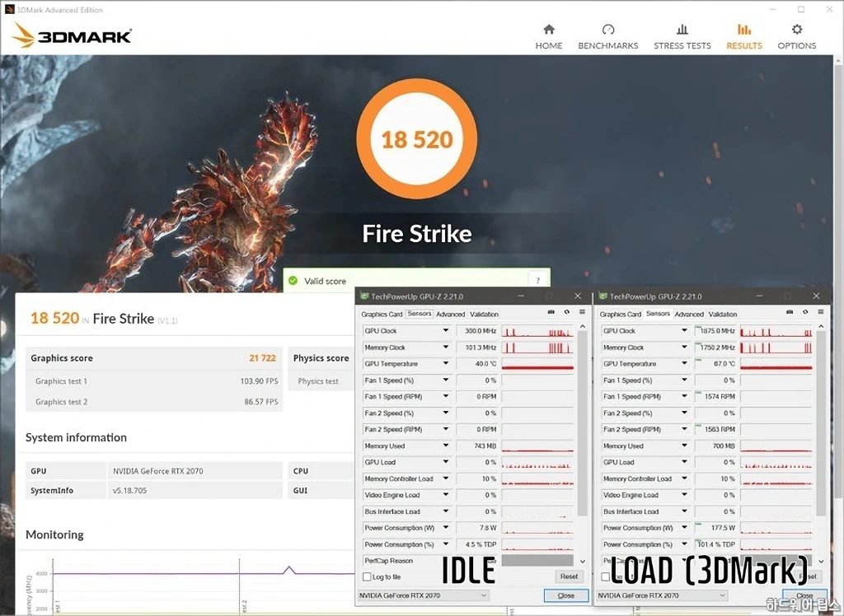Switch to Sensors tab in idle GPU-Z
This screenshot has width=844, height=616.
(x=420, y=313)
